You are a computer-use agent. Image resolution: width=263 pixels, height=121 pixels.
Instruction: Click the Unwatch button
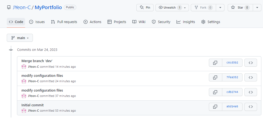(x=172, y=7)
